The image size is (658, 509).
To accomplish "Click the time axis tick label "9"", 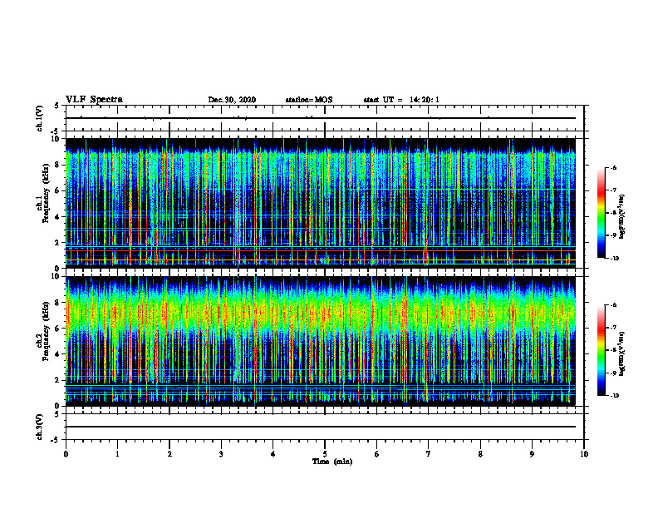I will (532, 454).
